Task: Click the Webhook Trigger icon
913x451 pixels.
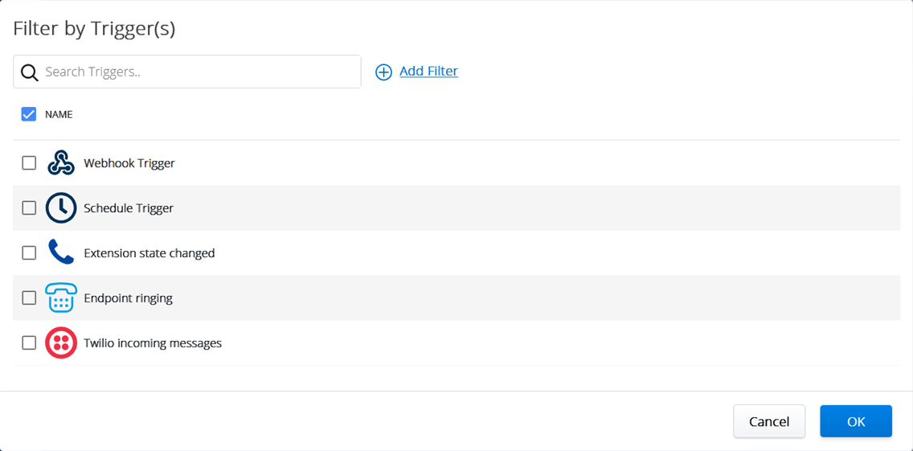Action: tap(61, 163)
